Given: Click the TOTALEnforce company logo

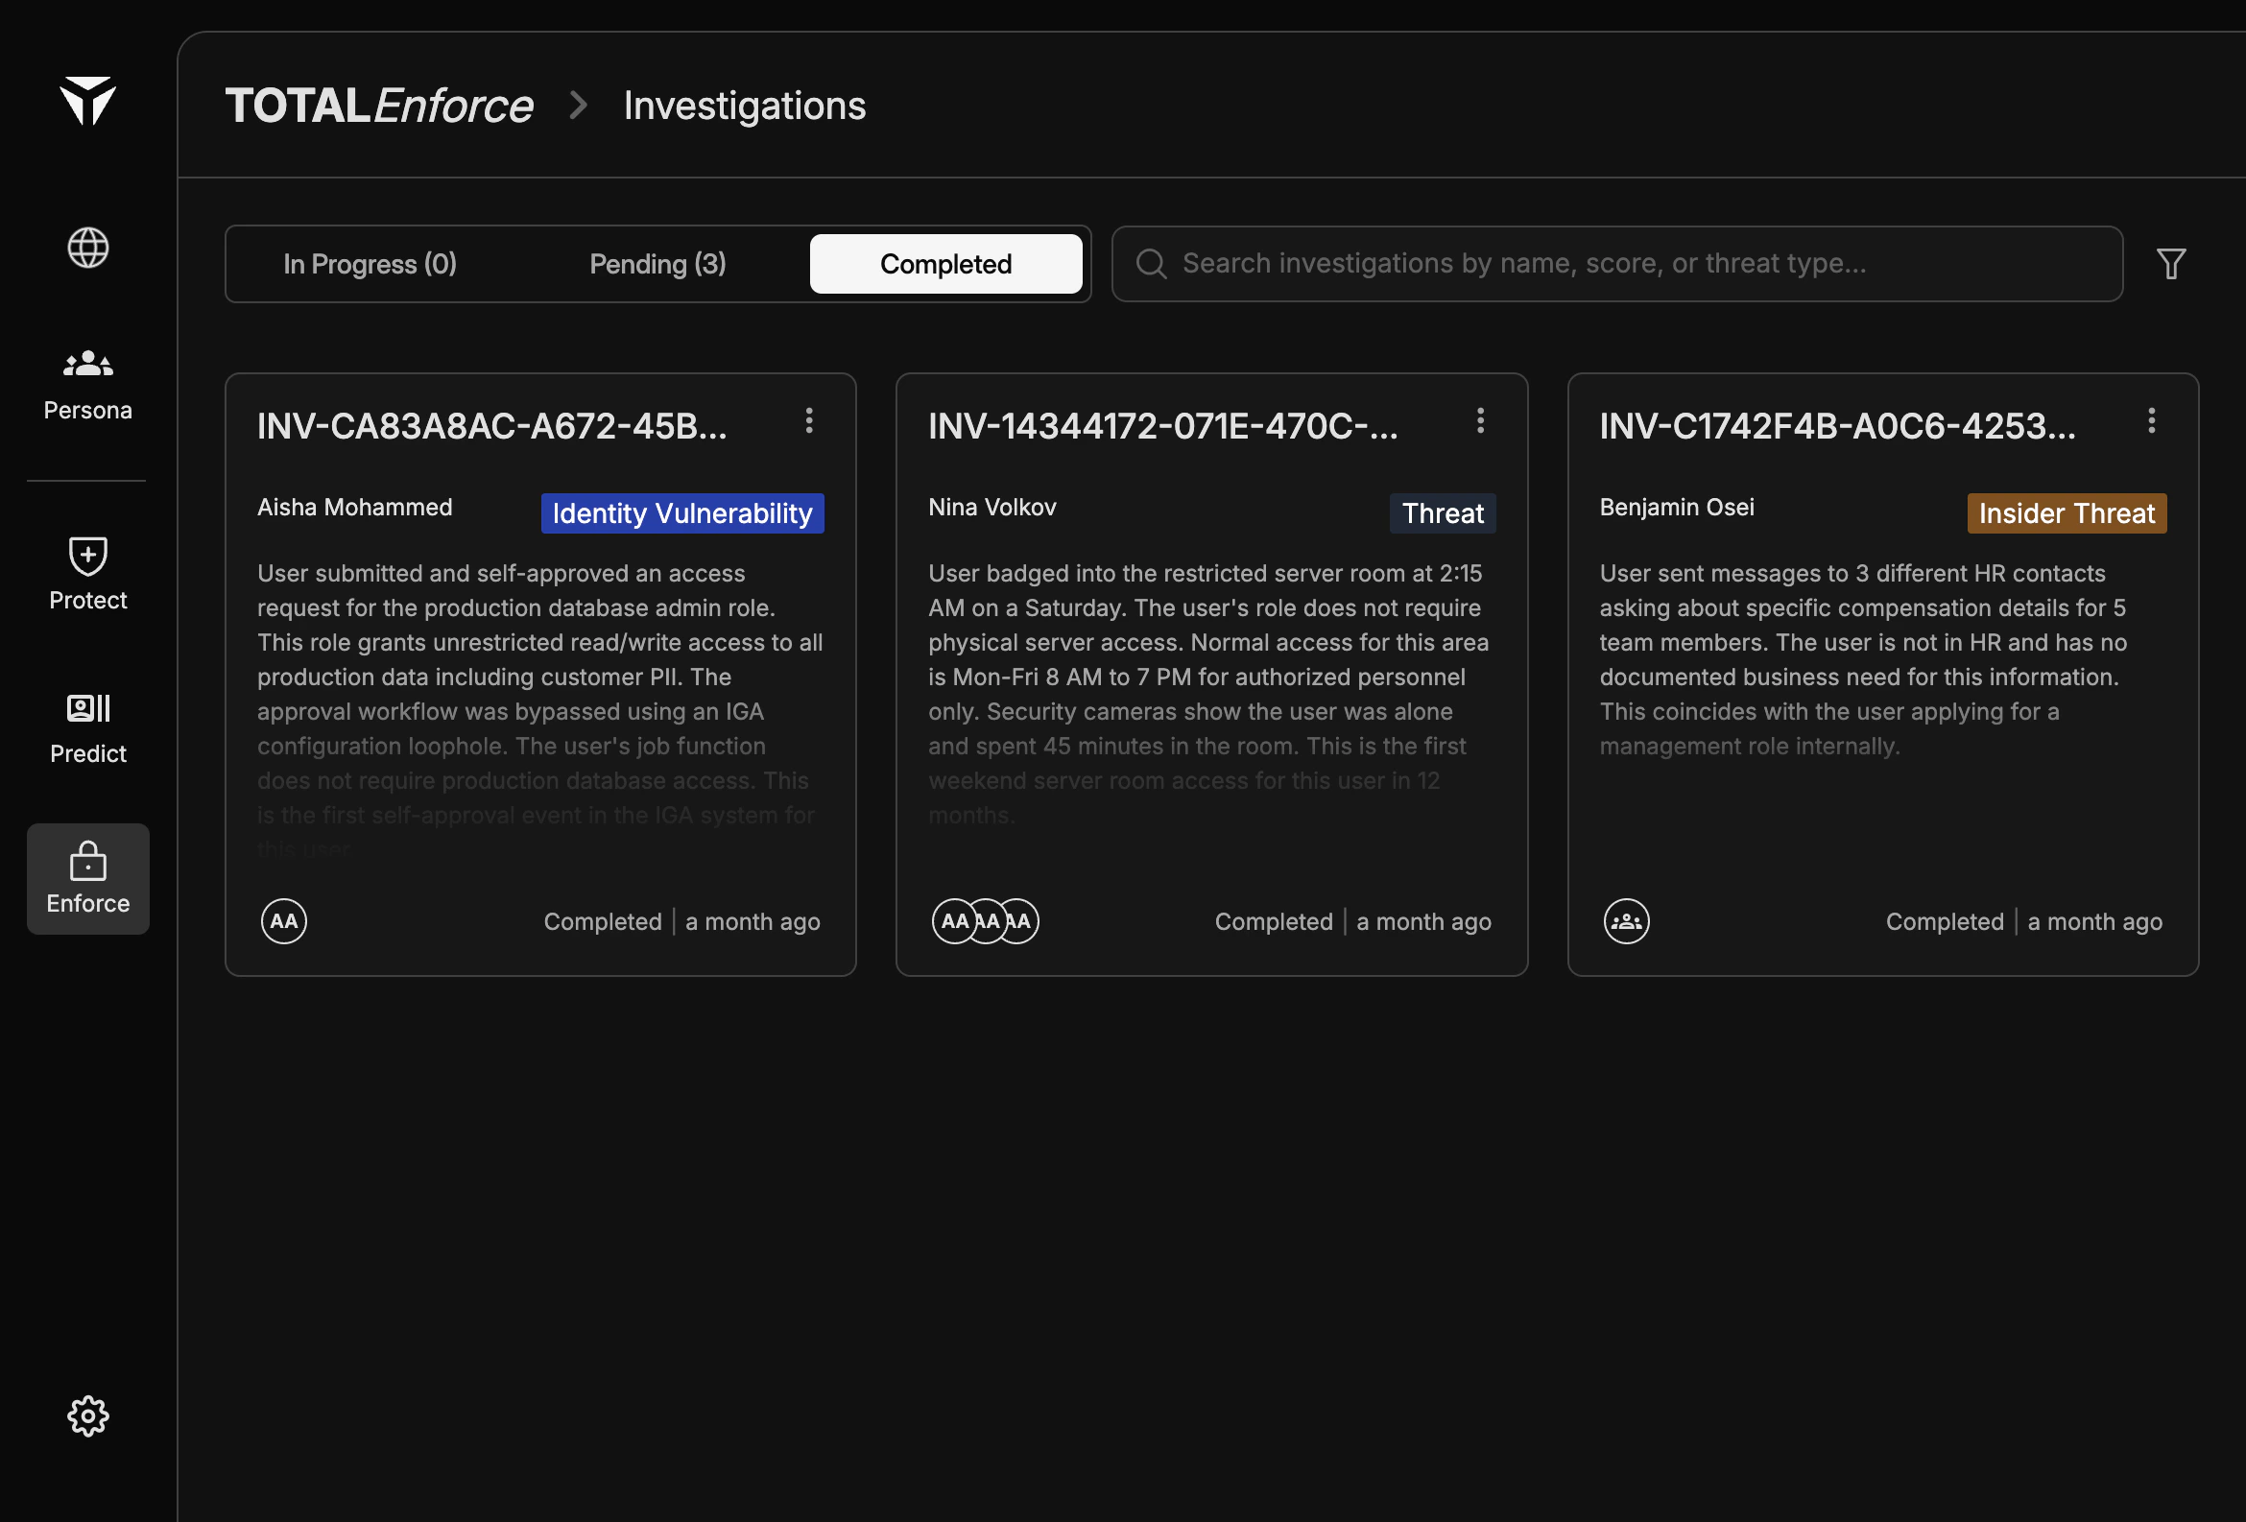Looking at the screenshot, I should point(380,106).
